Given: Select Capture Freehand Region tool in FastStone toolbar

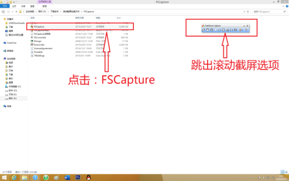Looking at the screenshot, I should 220,30.
